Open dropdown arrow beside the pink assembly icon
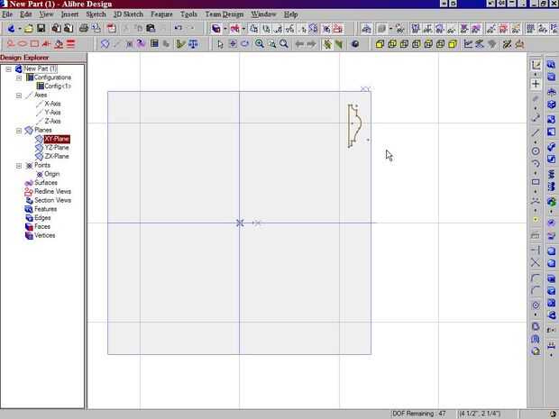 (243, 29)
